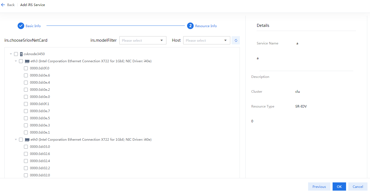Open the irs.modelFilter dropdown
The height and width of the screenshot is (192, 370).
[x=143, y=40]
